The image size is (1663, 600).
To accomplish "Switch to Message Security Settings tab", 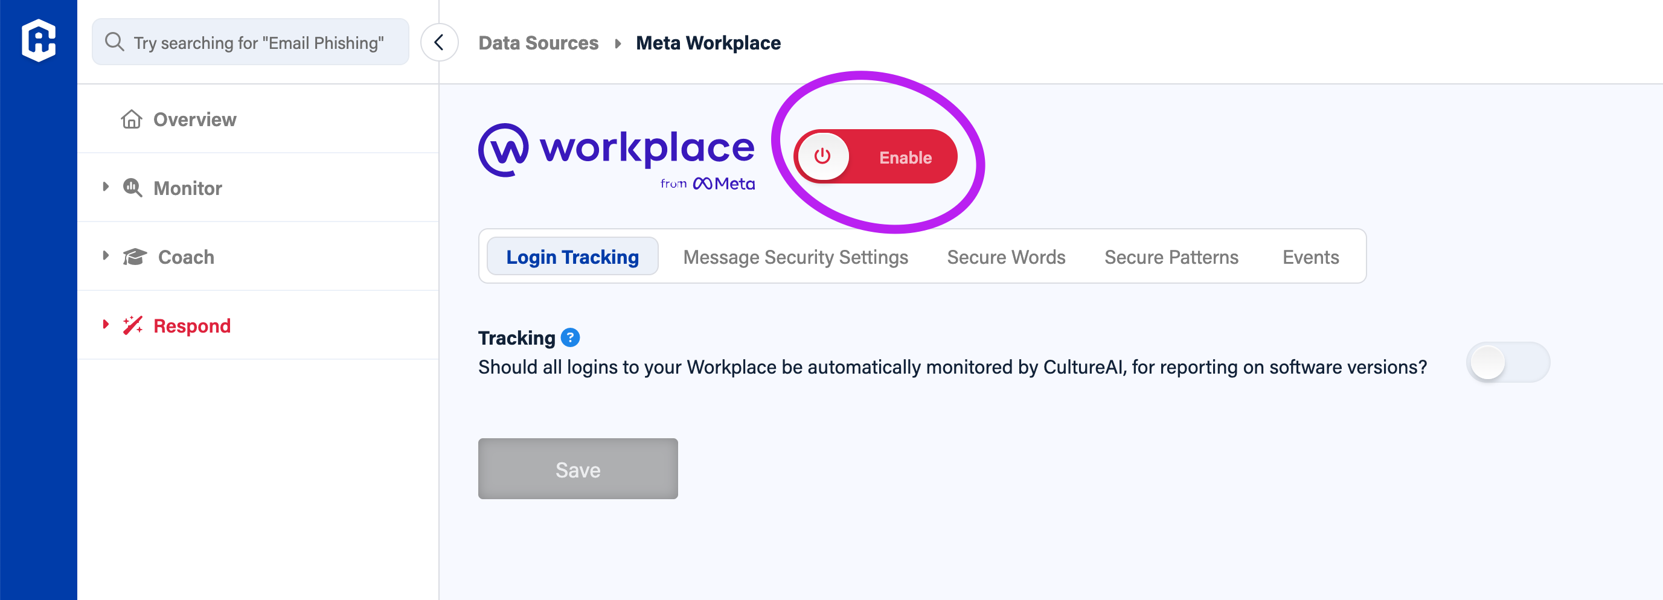I will (x=795, y=257).
